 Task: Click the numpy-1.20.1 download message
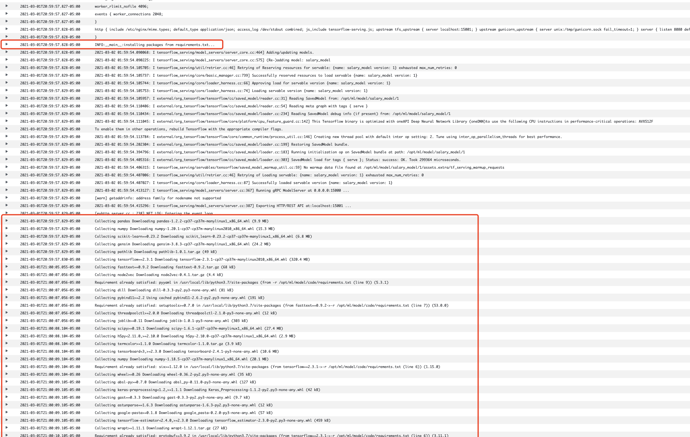tap(185, 229)
